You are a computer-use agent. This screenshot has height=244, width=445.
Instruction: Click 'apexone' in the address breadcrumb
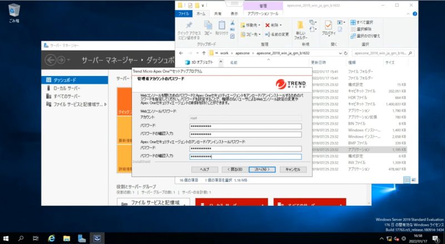pos(243,53)
